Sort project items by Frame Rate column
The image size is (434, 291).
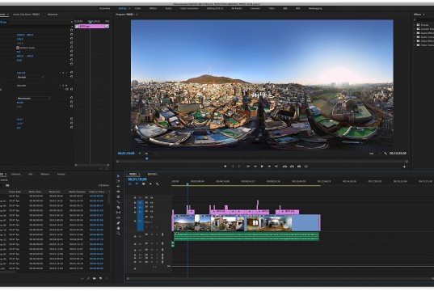pos(15,192)
